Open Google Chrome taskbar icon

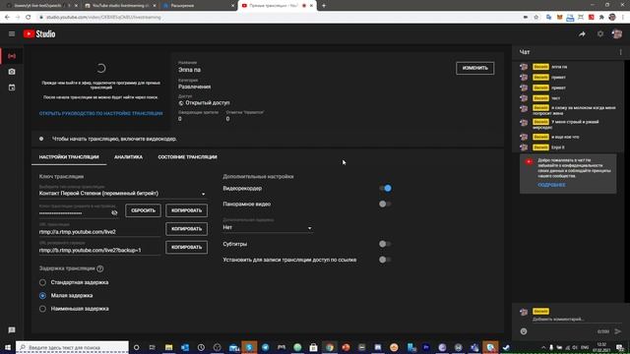pos(330,347)
